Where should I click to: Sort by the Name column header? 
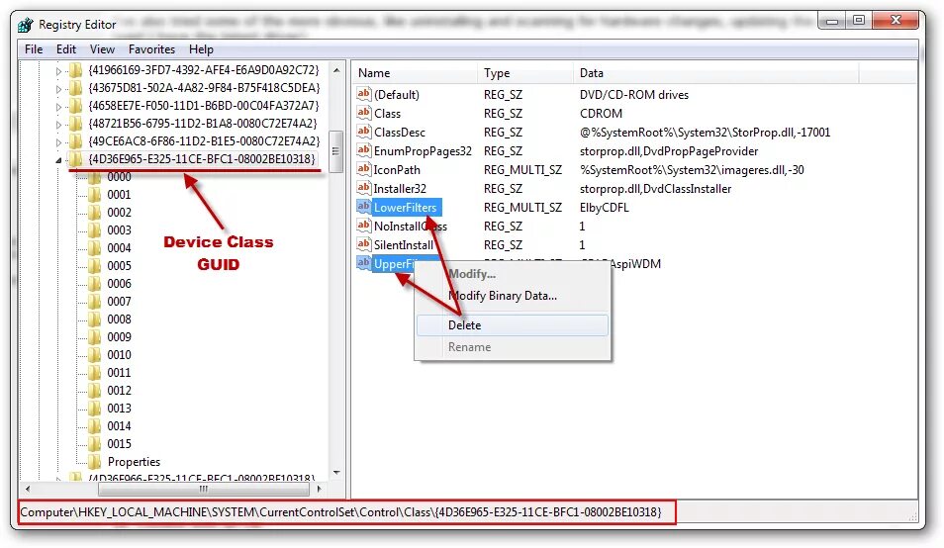pyautogui.click(x=415, y=73)
